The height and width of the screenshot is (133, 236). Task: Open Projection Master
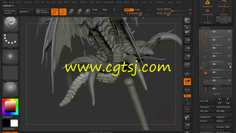(10, 12)
